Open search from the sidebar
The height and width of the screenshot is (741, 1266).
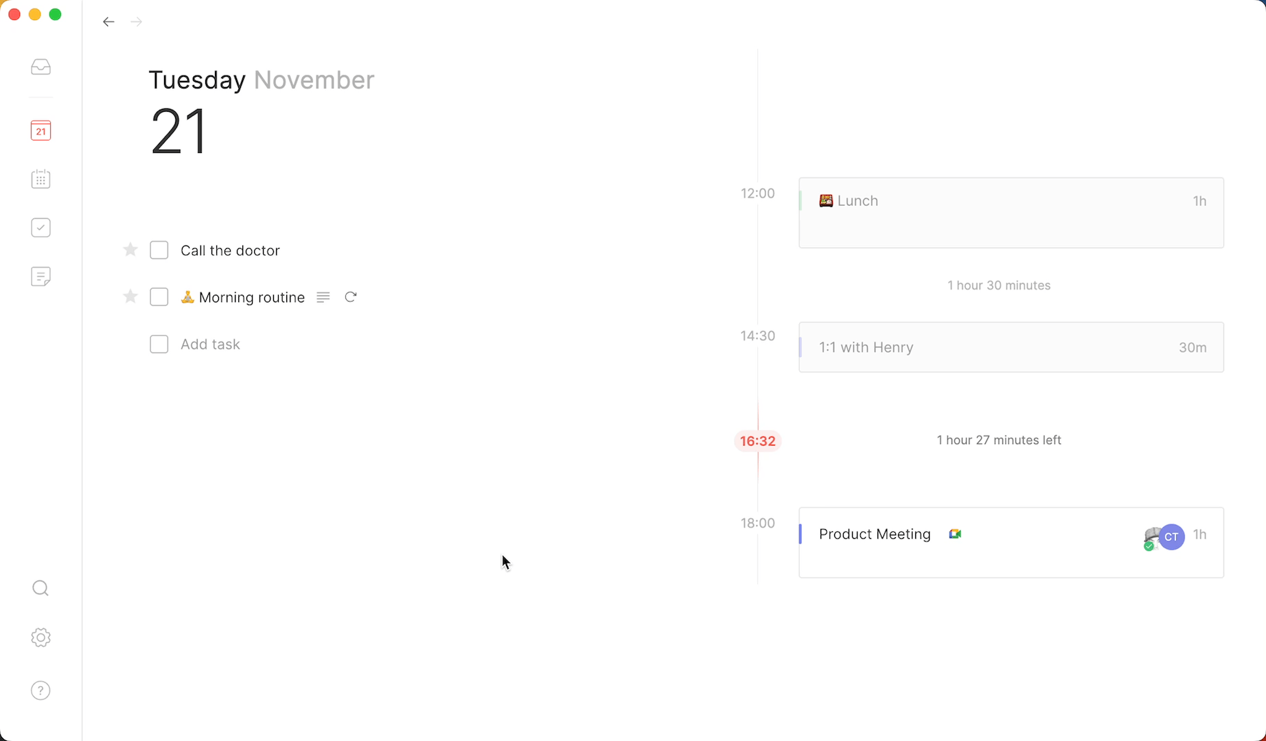[x=41, y=588]
